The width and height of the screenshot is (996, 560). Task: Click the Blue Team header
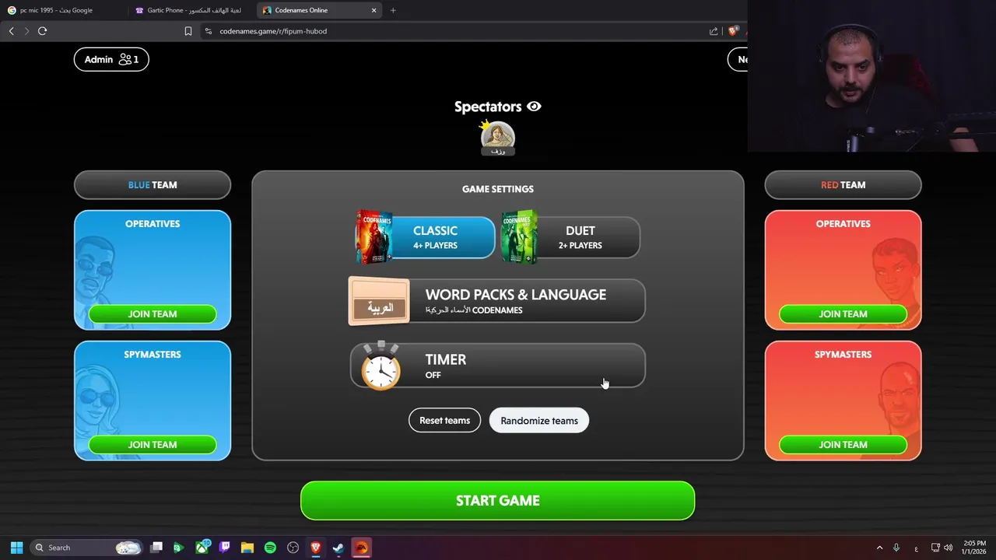point(153,185)
